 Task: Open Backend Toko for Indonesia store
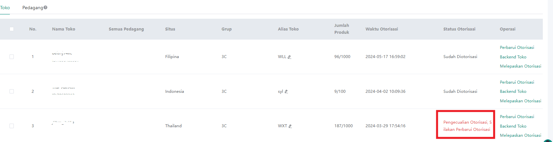513,91
